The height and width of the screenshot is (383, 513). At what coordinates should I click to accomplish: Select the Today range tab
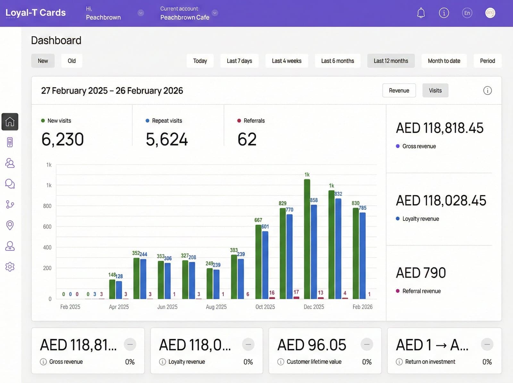[x=200, y=61]
